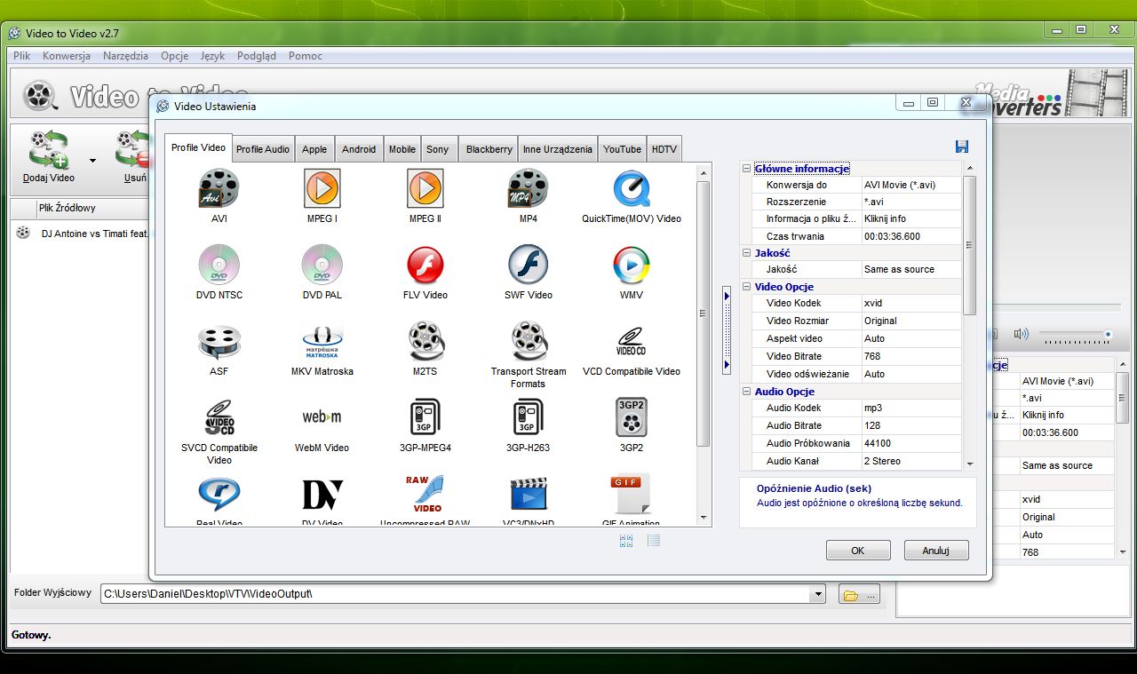Open the HDTV tab
The image size is (1137, 674).
664,149
